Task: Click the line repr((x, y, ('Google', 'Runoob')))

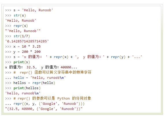Action: click(45, 104)
